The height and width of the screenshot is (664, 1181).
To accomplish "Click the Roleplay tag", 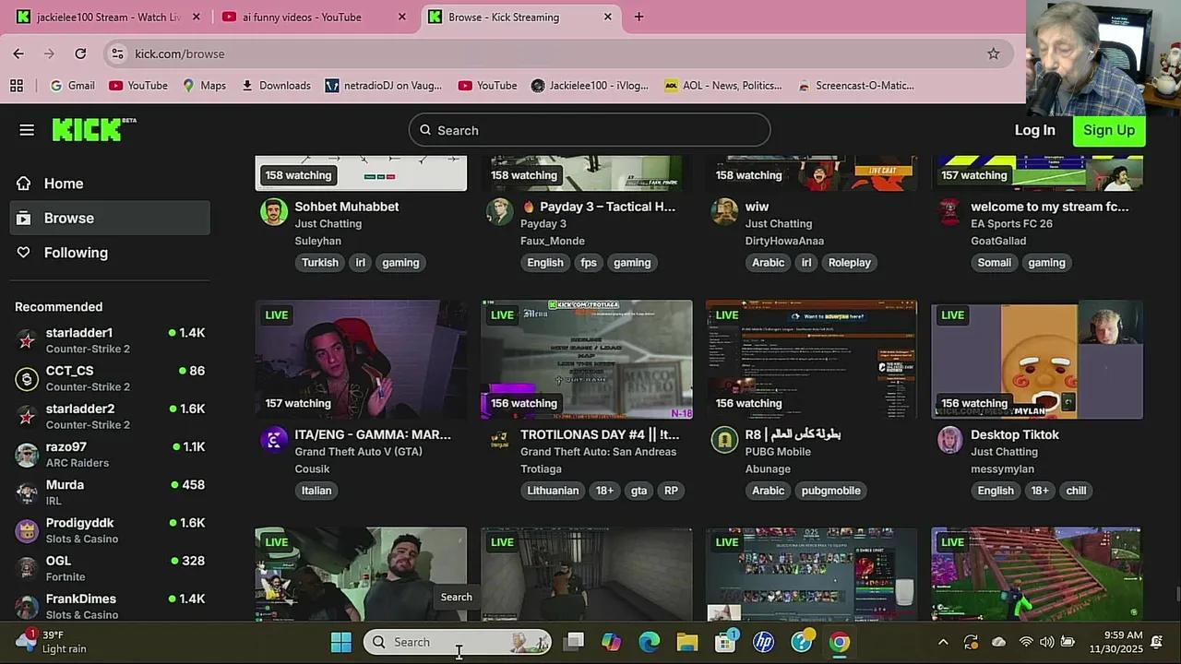I will tap(850, 263).
